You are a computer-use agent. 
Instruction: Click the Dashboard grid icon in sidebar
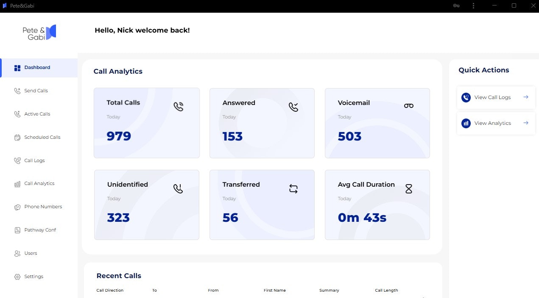click(x=17, y=68)
